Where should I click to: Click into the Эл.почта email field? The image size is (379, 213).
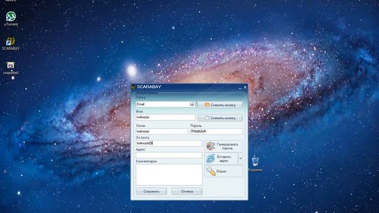[x=169, y=143]
